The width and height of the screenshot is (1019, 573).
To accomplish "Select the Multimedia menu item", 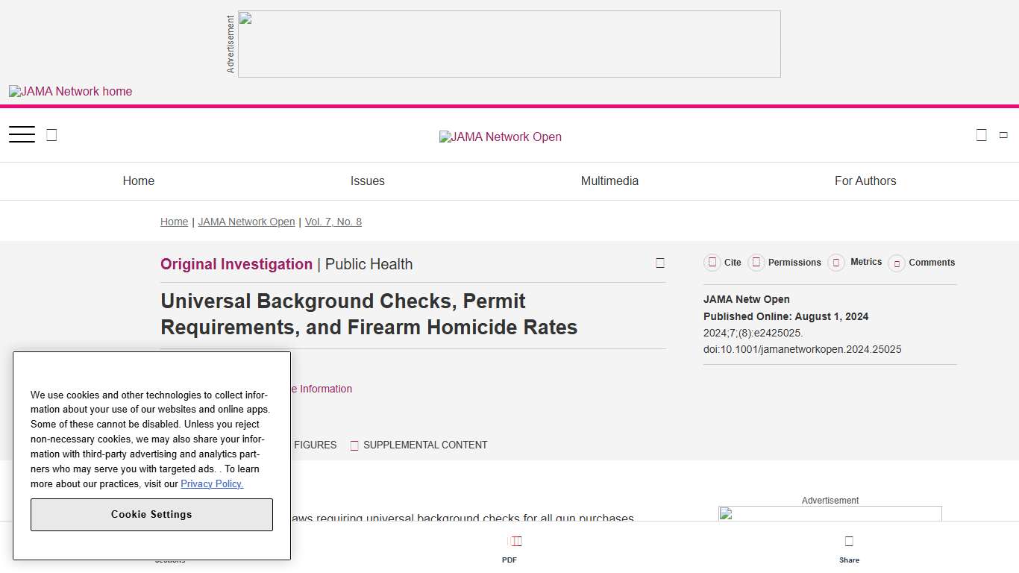I will pyautogui.click(x=609, y=181).
